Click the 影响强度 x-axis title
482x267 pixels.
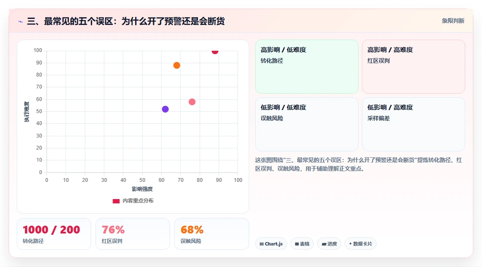142,189
